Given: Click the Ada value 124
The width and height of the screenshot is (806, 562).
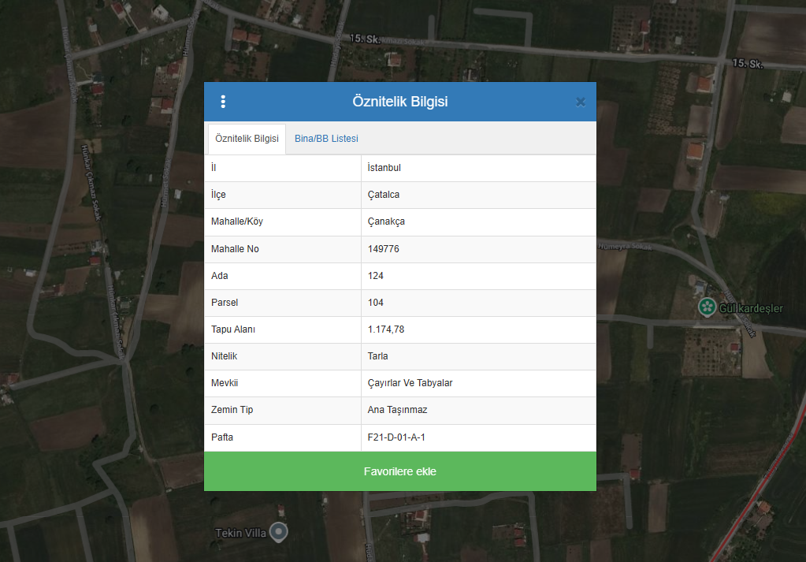Looking at the screenshot, I should (376, 276).
